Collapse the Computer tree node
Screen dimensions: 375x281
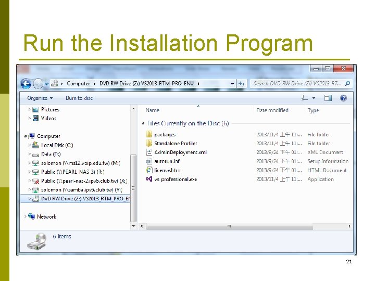pos(26,136)
